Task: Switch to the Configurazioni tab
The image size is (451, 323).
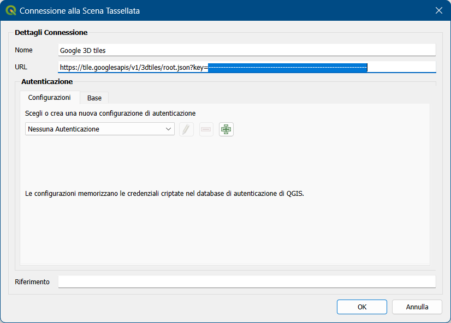Action: point(50,98)
